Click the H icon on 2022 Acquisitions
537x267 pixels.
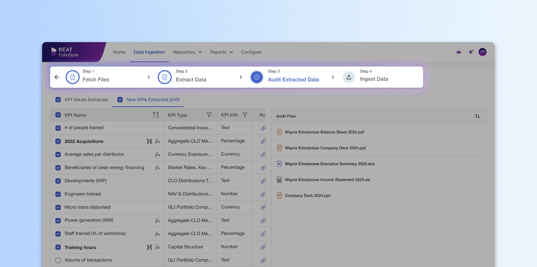(x=149, y=141)
